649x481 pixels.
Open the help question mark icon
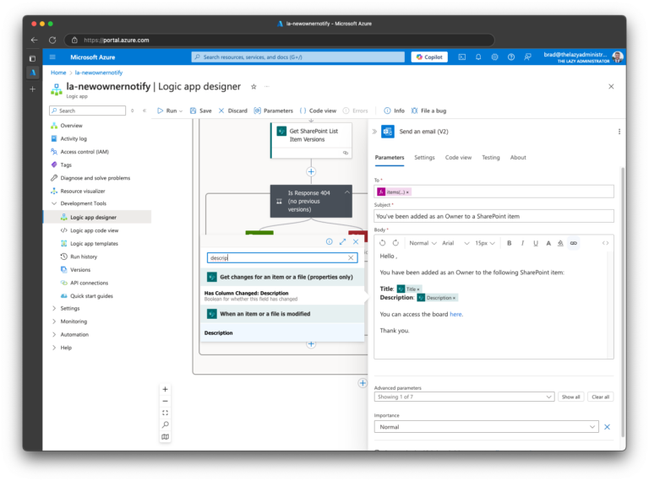pos(511,57)
